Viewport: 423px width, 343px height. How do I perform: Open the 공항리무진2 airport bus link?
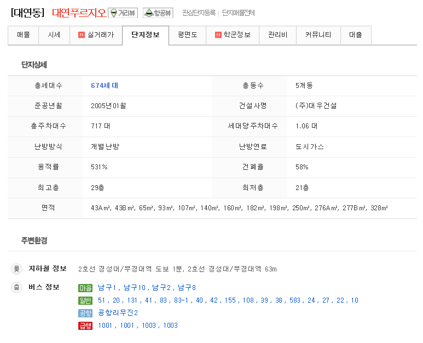(118, 313)
